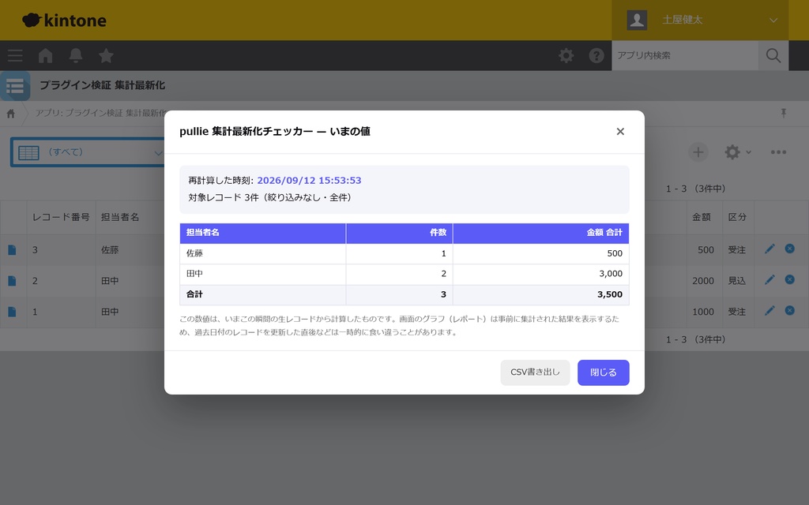Open the (すべて) view dropdown
Screen dimensions: 809x505
[88, 152]
